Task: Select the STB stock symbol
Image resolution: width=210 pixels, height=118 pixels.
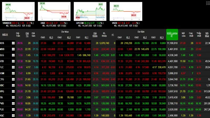Action: click(2, 61)
